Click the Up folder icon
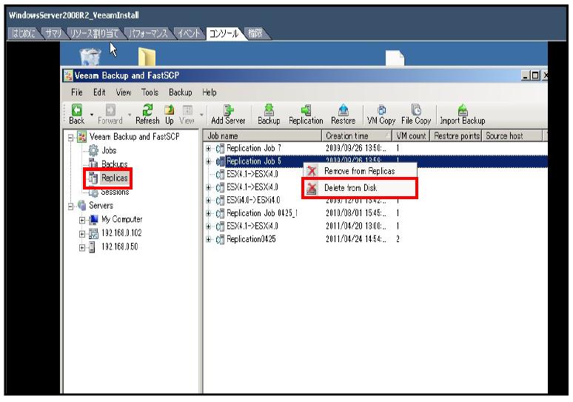 point(170,114)
